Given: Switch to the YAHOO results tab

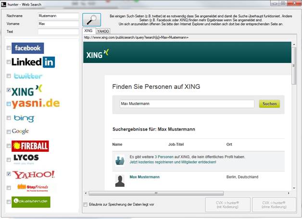Looking at the screenshot, I should (x=103, y=31).
